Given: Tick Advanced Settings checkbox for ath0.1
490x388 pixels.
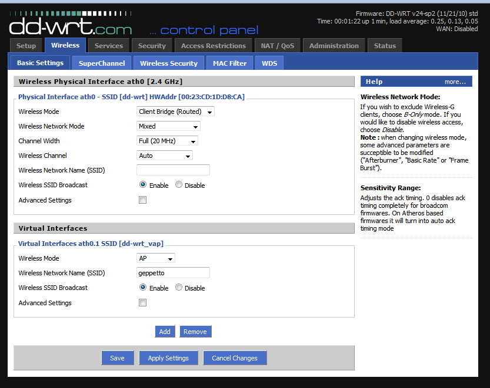Looking at the screenshot, I should [142, 302].
